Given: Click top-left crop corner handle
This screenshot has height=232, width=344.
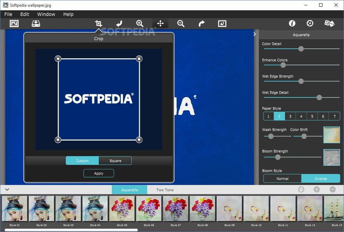Looking at the screenshot, I should [x=58, y=59].
